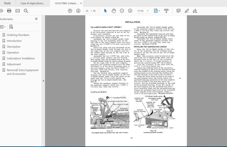Image resolution: width=227 pixels, height=147 pixels.
Task: Zoom out with the minus icon
Action: click(x=122, y=11)
